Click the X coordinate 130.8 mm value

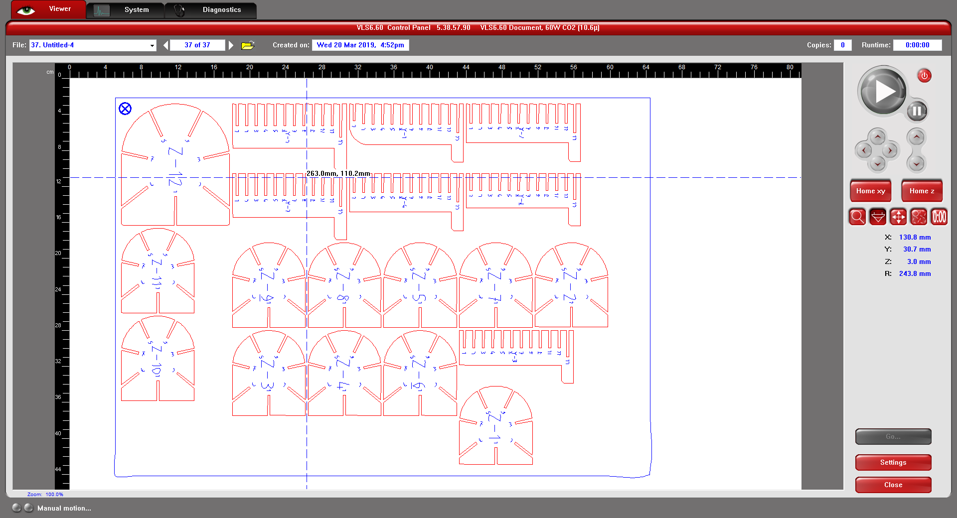click(x=915, y=237)
